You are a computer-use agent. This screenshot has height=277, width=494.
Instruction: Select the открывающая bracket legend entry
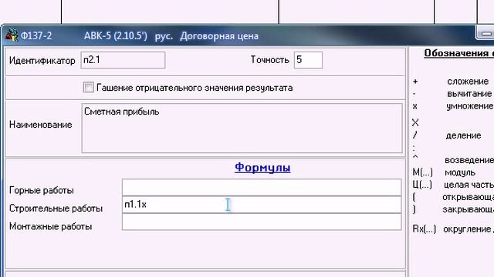(469, 197)
